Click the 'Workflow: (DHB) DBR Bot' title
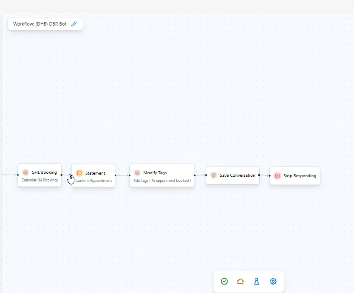The height and width of the screenshot is (293, 354). (x=40, y=24)
